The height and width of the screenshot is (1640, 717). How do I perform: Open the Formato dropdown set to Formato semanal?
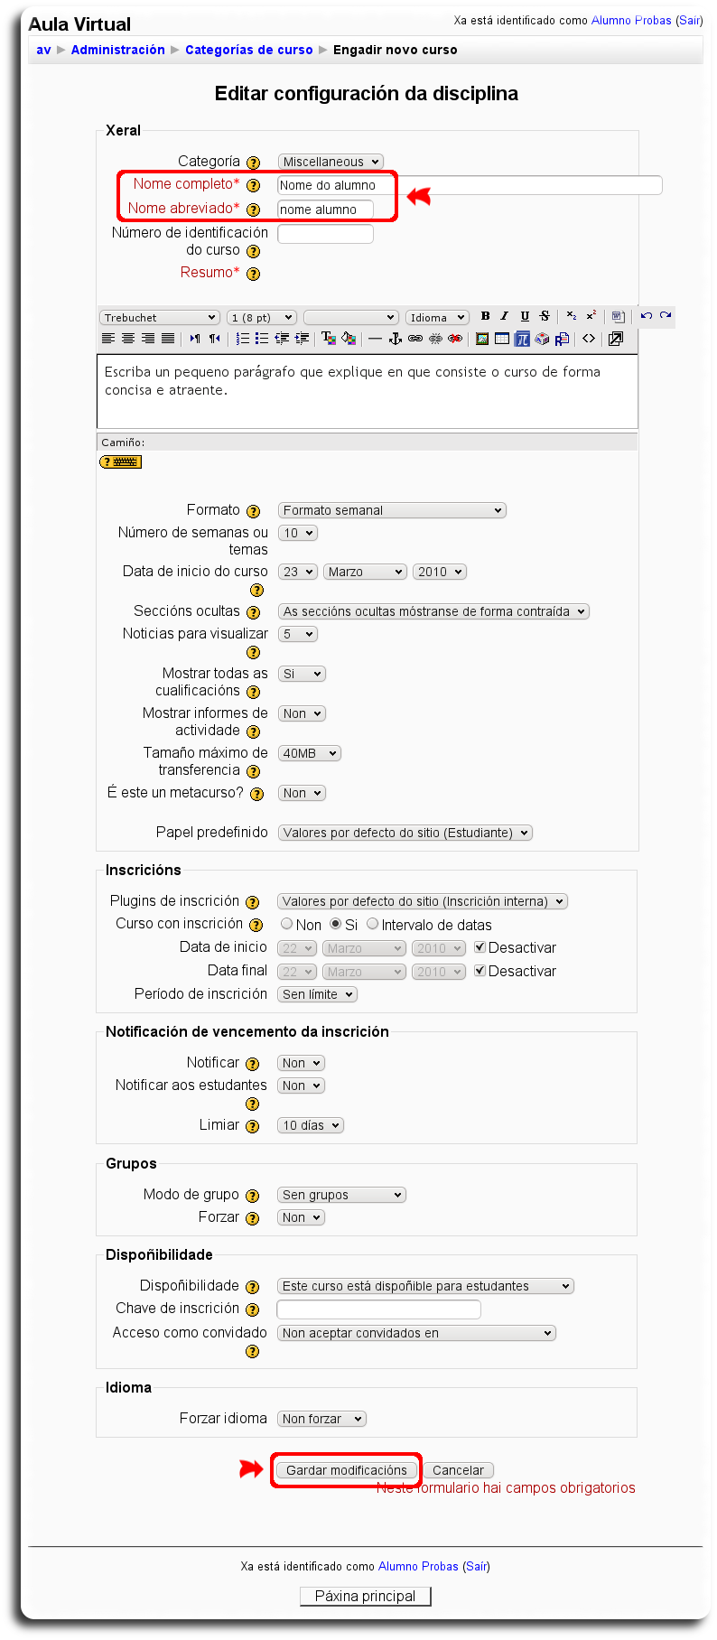tap(391, 509)
